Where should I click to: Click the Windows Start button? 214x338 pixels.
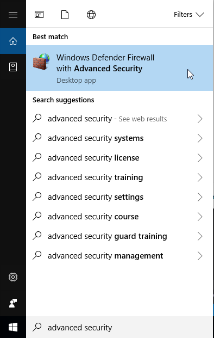click(x=13, y=327)
